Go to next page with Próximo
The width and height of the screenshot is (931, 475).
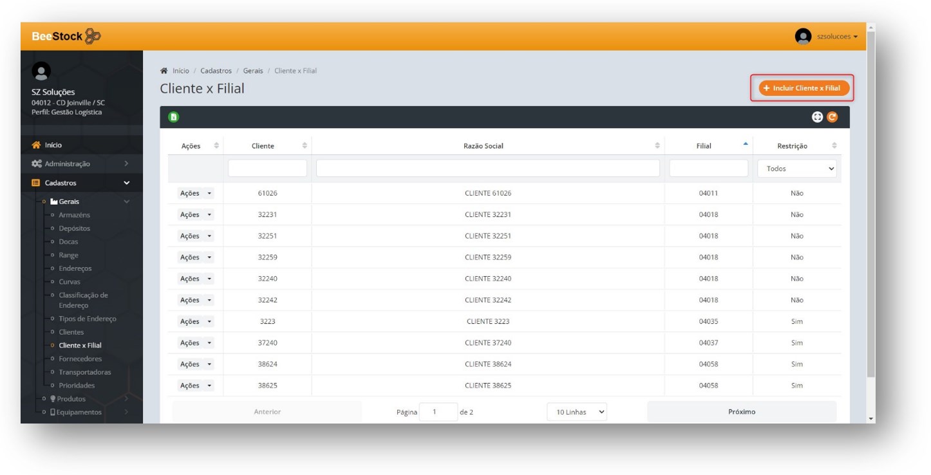coord(741,412)
